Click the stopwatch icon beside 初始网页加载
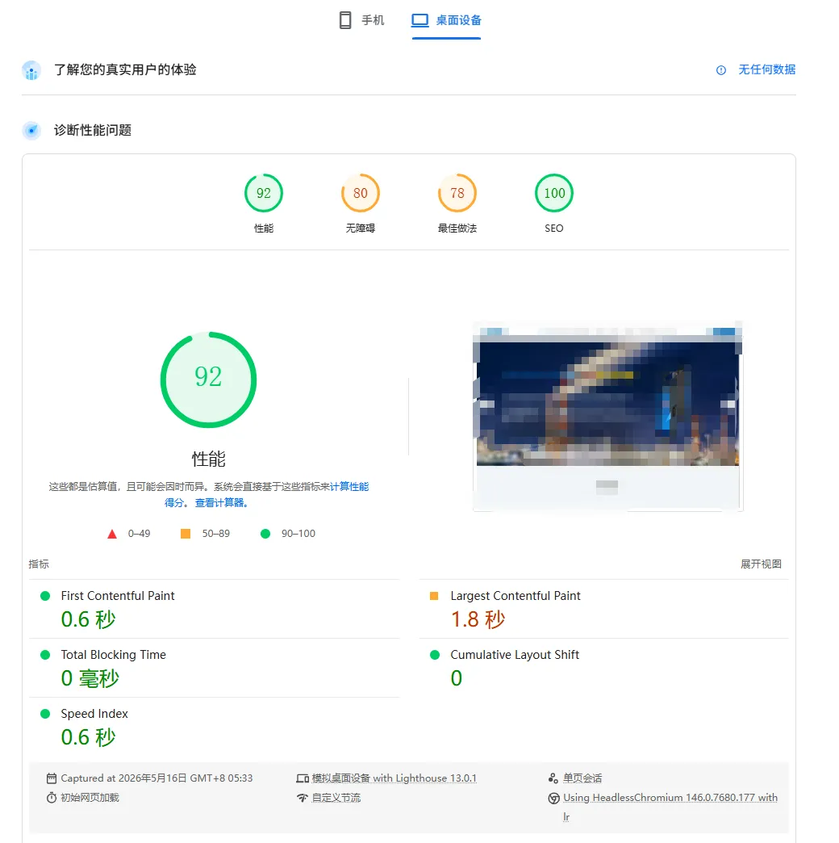Viewport: 839px width, 843px height. (52, 798)
